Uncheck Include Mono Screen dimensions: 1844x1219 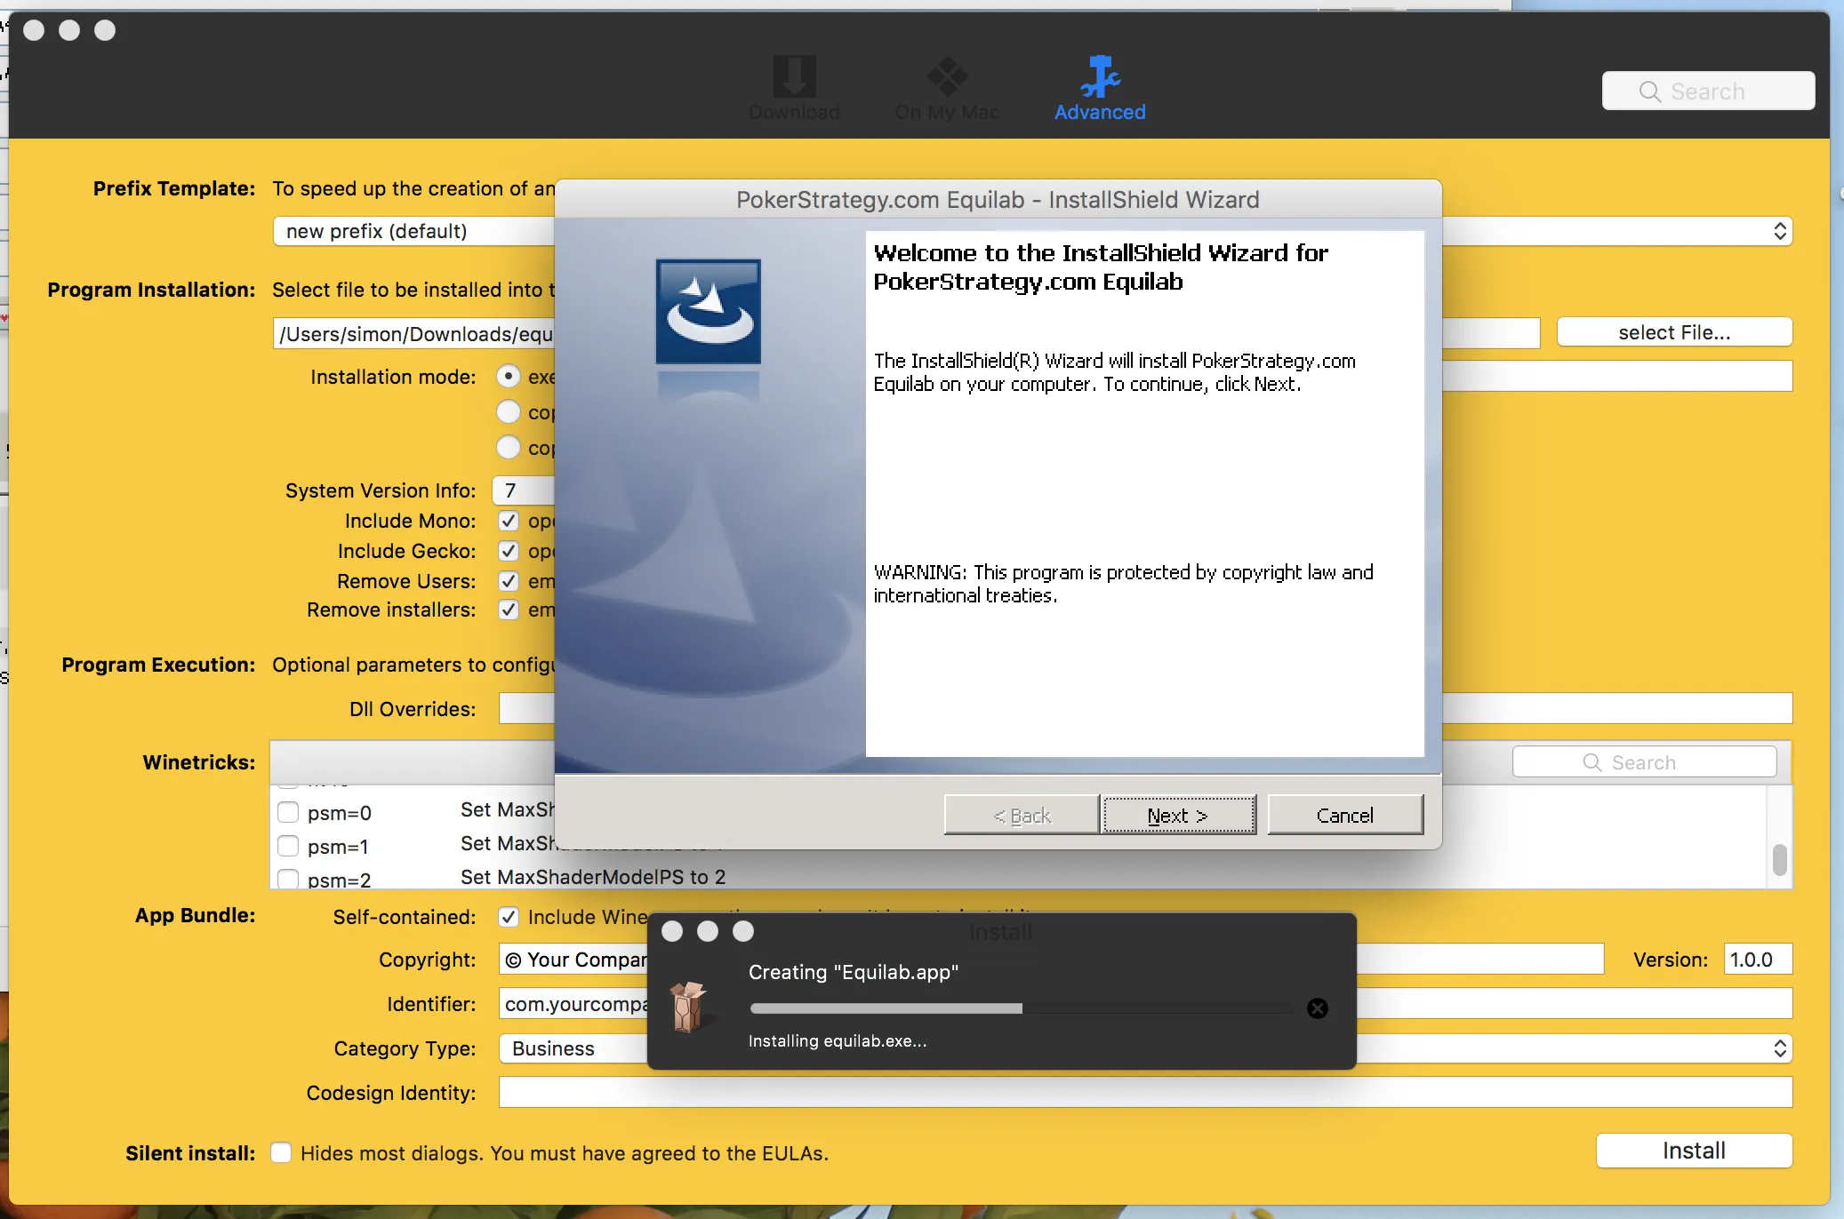coord(509,521)
